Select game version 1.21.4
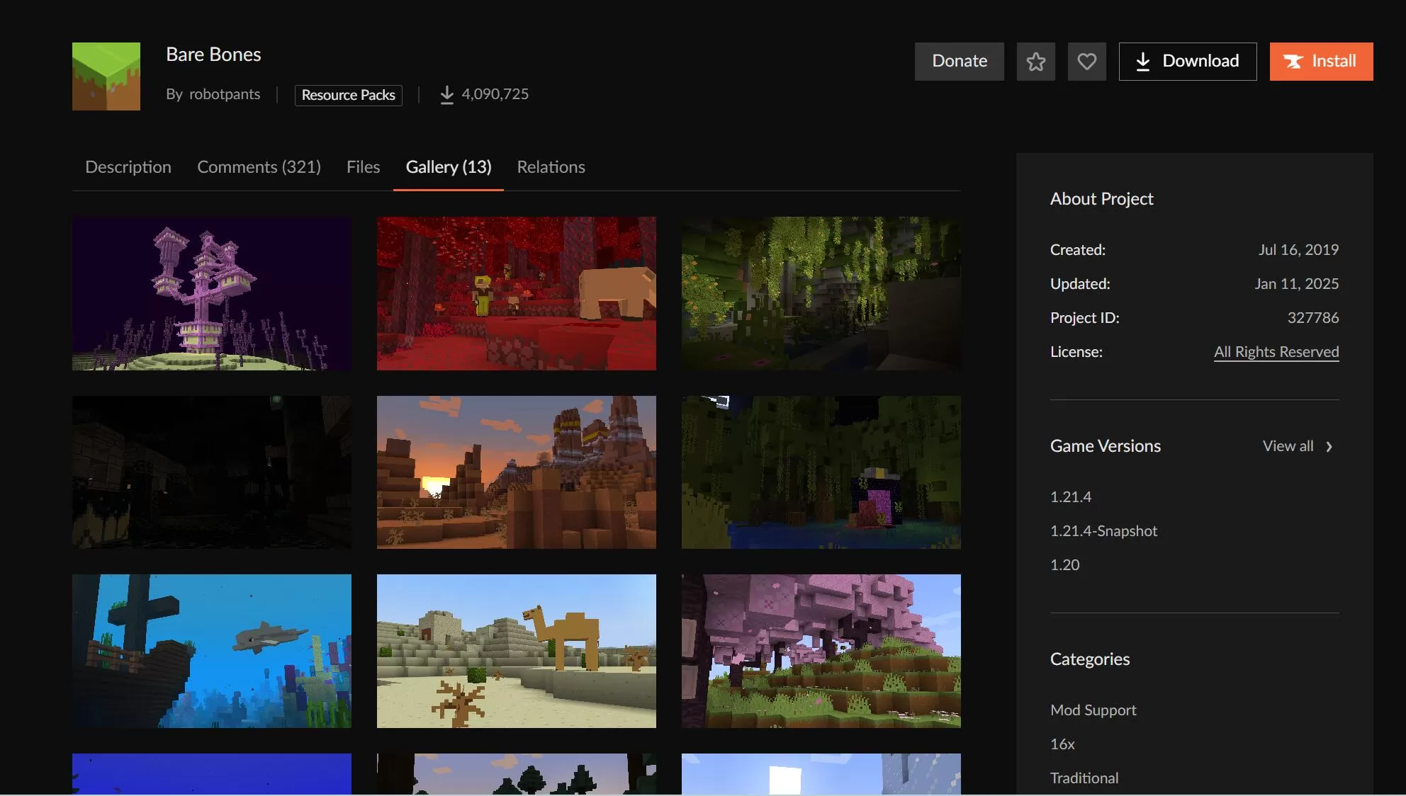Screen dimensions: 1406x796 (1071, 497)
